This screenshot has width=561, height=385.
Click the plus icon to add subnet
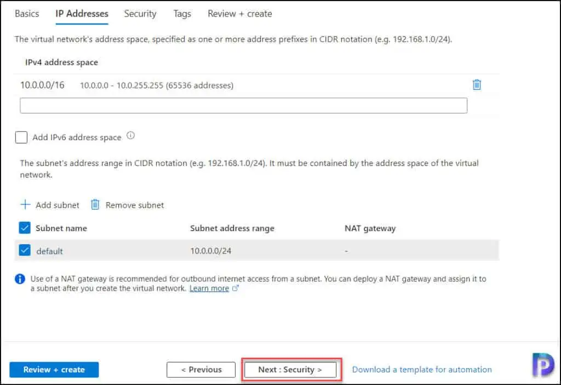pos(25,205)
